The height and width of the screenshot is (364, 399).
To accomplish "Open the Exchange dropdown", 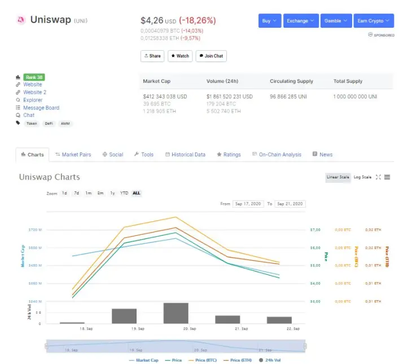I will [301, 21].
